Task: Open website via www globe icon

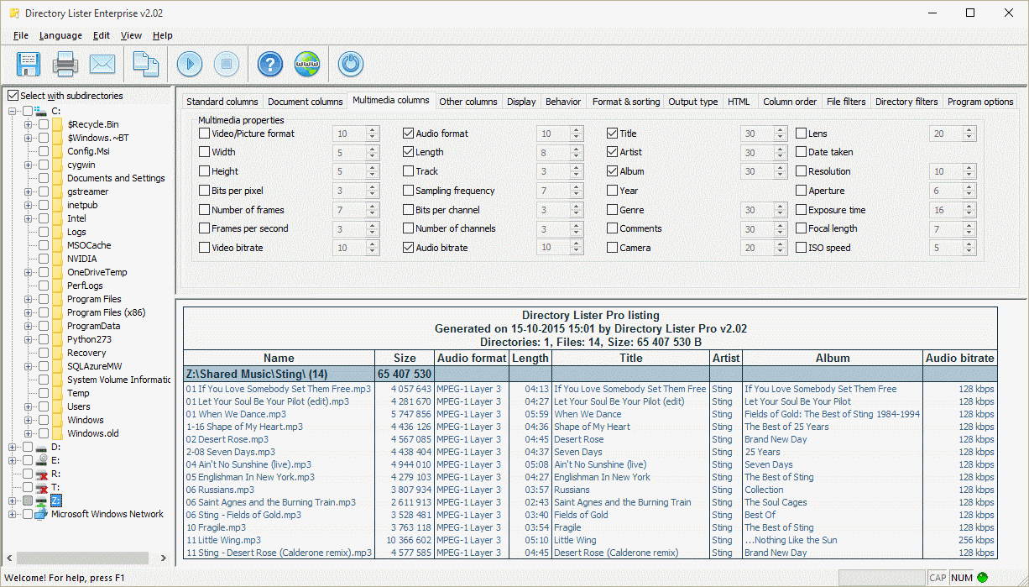Action: point(307,64)
